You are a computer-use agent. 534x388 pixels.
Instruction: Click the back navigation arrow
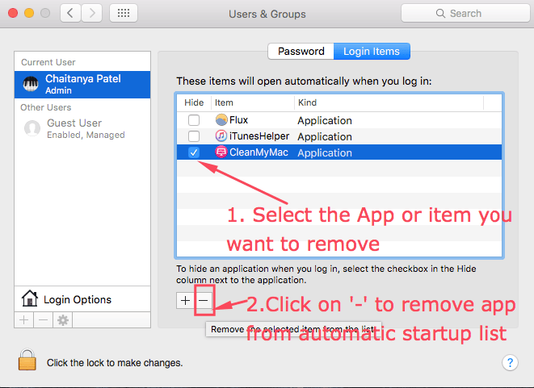pos(70,13)
